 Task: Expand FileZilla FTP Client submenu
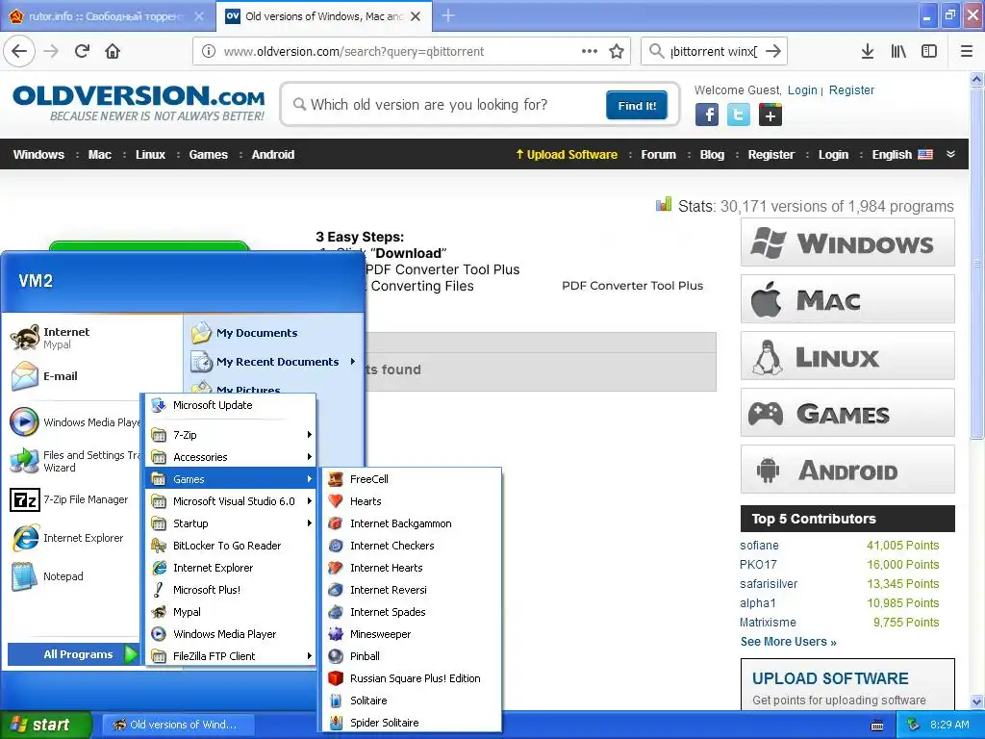(231, 656)
